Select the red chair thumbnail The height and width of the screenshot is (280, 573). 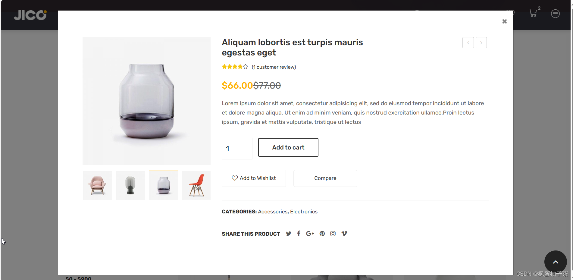tap(196, 185)
